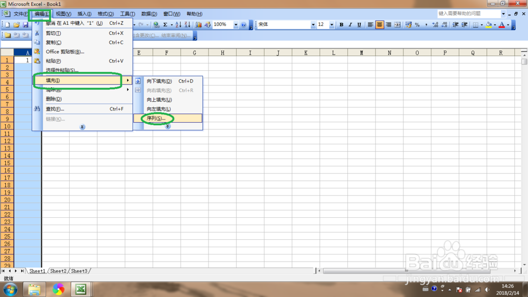Viewport: 528px width, 297px height.
Task: Open Excel Help question mark icon
Action: point(243,25)
